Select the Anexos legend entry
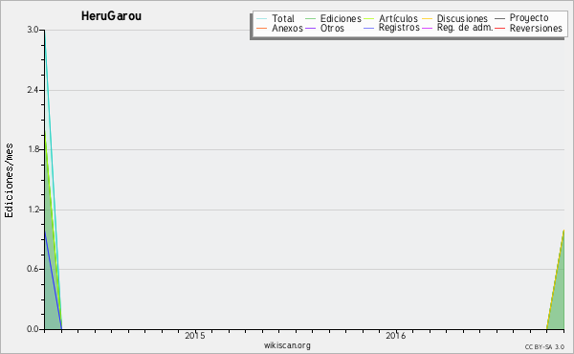Viewport: 574px width, 354px height. coord(287,28)
